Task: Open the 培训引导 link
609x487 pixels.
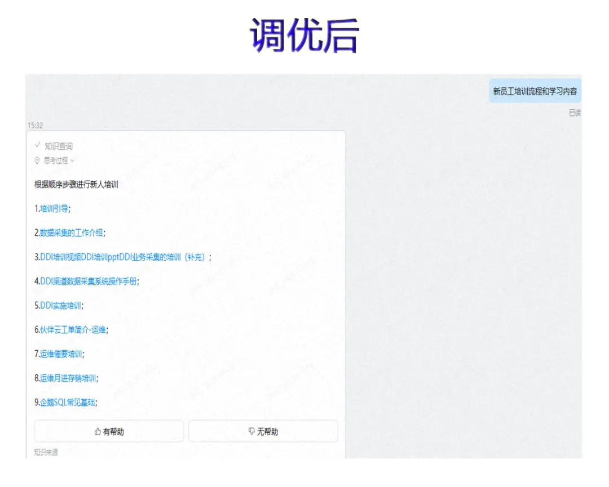Action: click(54, 209)
